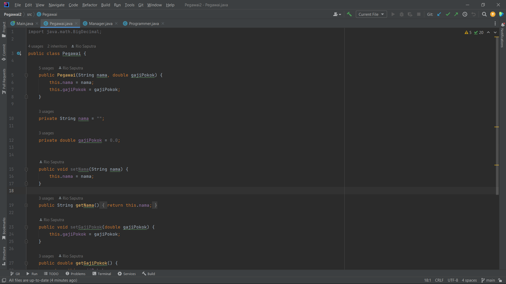This screenshot has height=284, width=506.
Task: Open Git history with the clock icon
Action: point(465,14)
